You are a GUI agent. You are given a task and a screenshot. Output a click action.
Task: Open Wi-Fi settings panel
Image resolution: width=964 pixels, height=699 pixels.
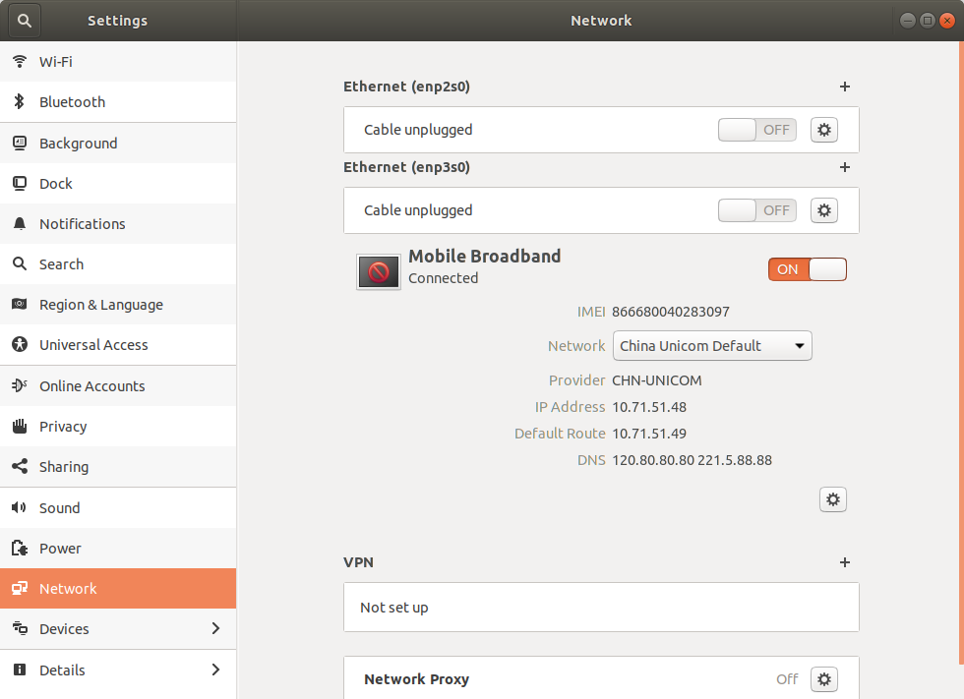[118, 61]
